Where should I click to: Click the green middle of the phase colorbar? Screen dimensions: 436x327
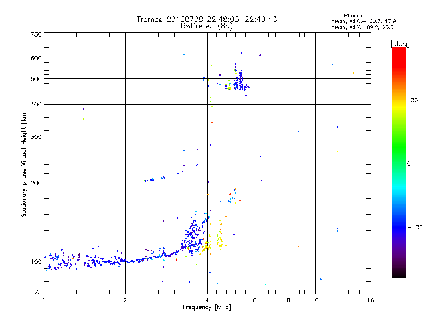pyautogui.click(x=399, y=147)
